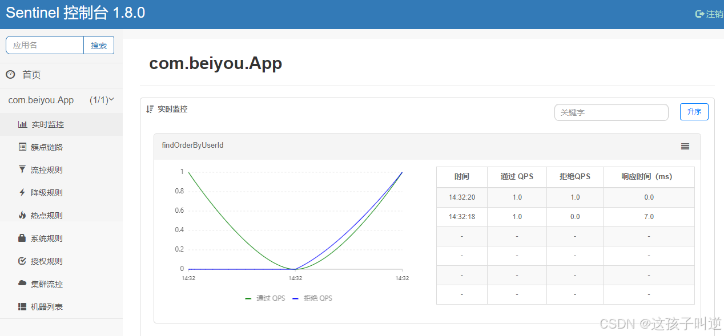The width and height of the screenshot is (724, 336).
Task: Click the 注销 logout link
Action: [714, 14]
